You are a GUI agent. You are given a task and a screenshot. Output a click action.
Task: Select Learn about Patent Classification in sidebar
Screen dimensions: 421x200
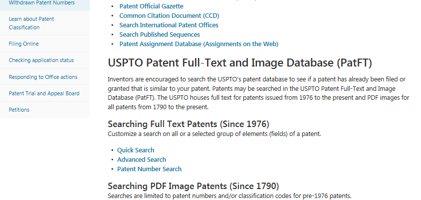[31, 23]
